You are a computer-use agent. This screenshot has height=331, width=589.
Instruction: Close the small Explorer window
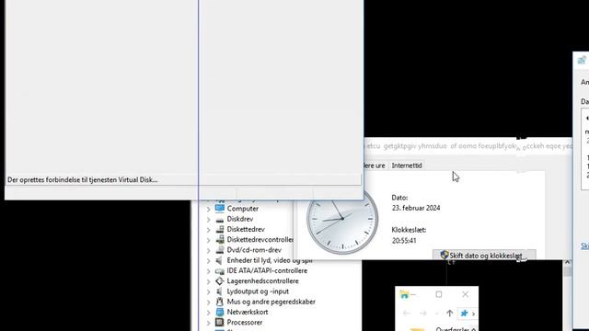(465, 294)
